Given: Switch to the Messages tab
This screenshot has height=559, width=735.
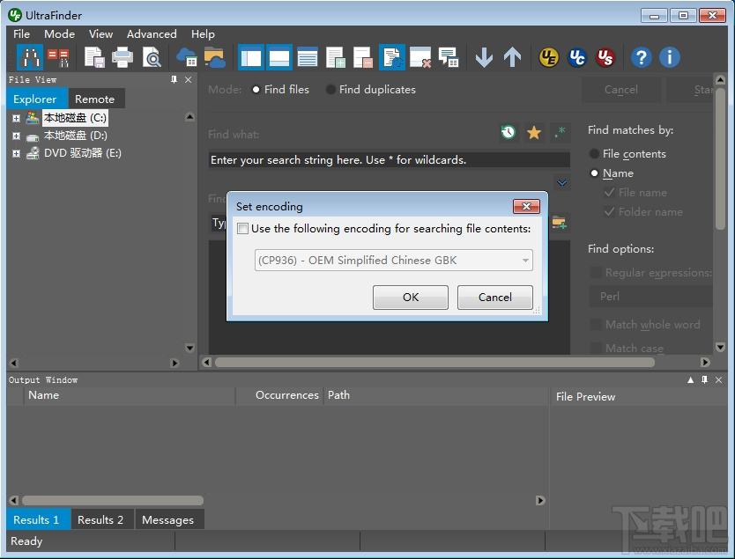Looking at the screenshot, I should coord(167,519).
